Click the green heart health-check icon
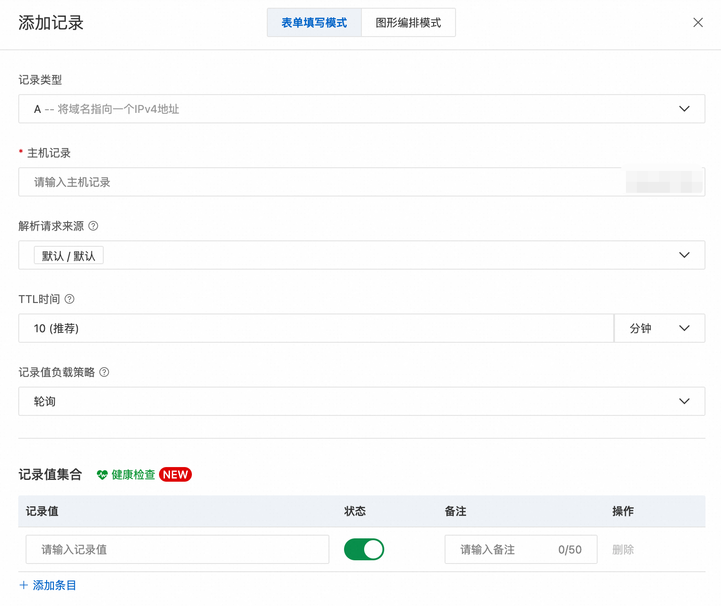 (x=102, y=475)
